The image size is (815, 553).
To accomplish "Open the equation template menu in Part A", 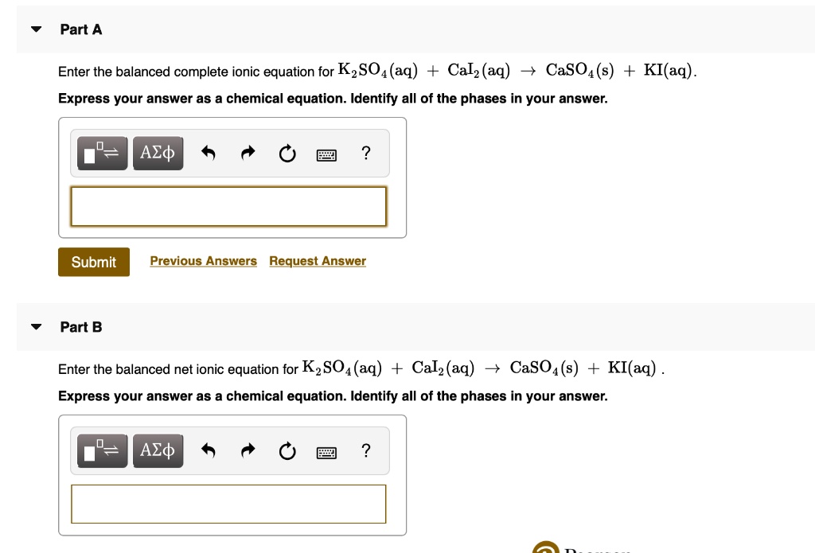I will pos(102,153).
